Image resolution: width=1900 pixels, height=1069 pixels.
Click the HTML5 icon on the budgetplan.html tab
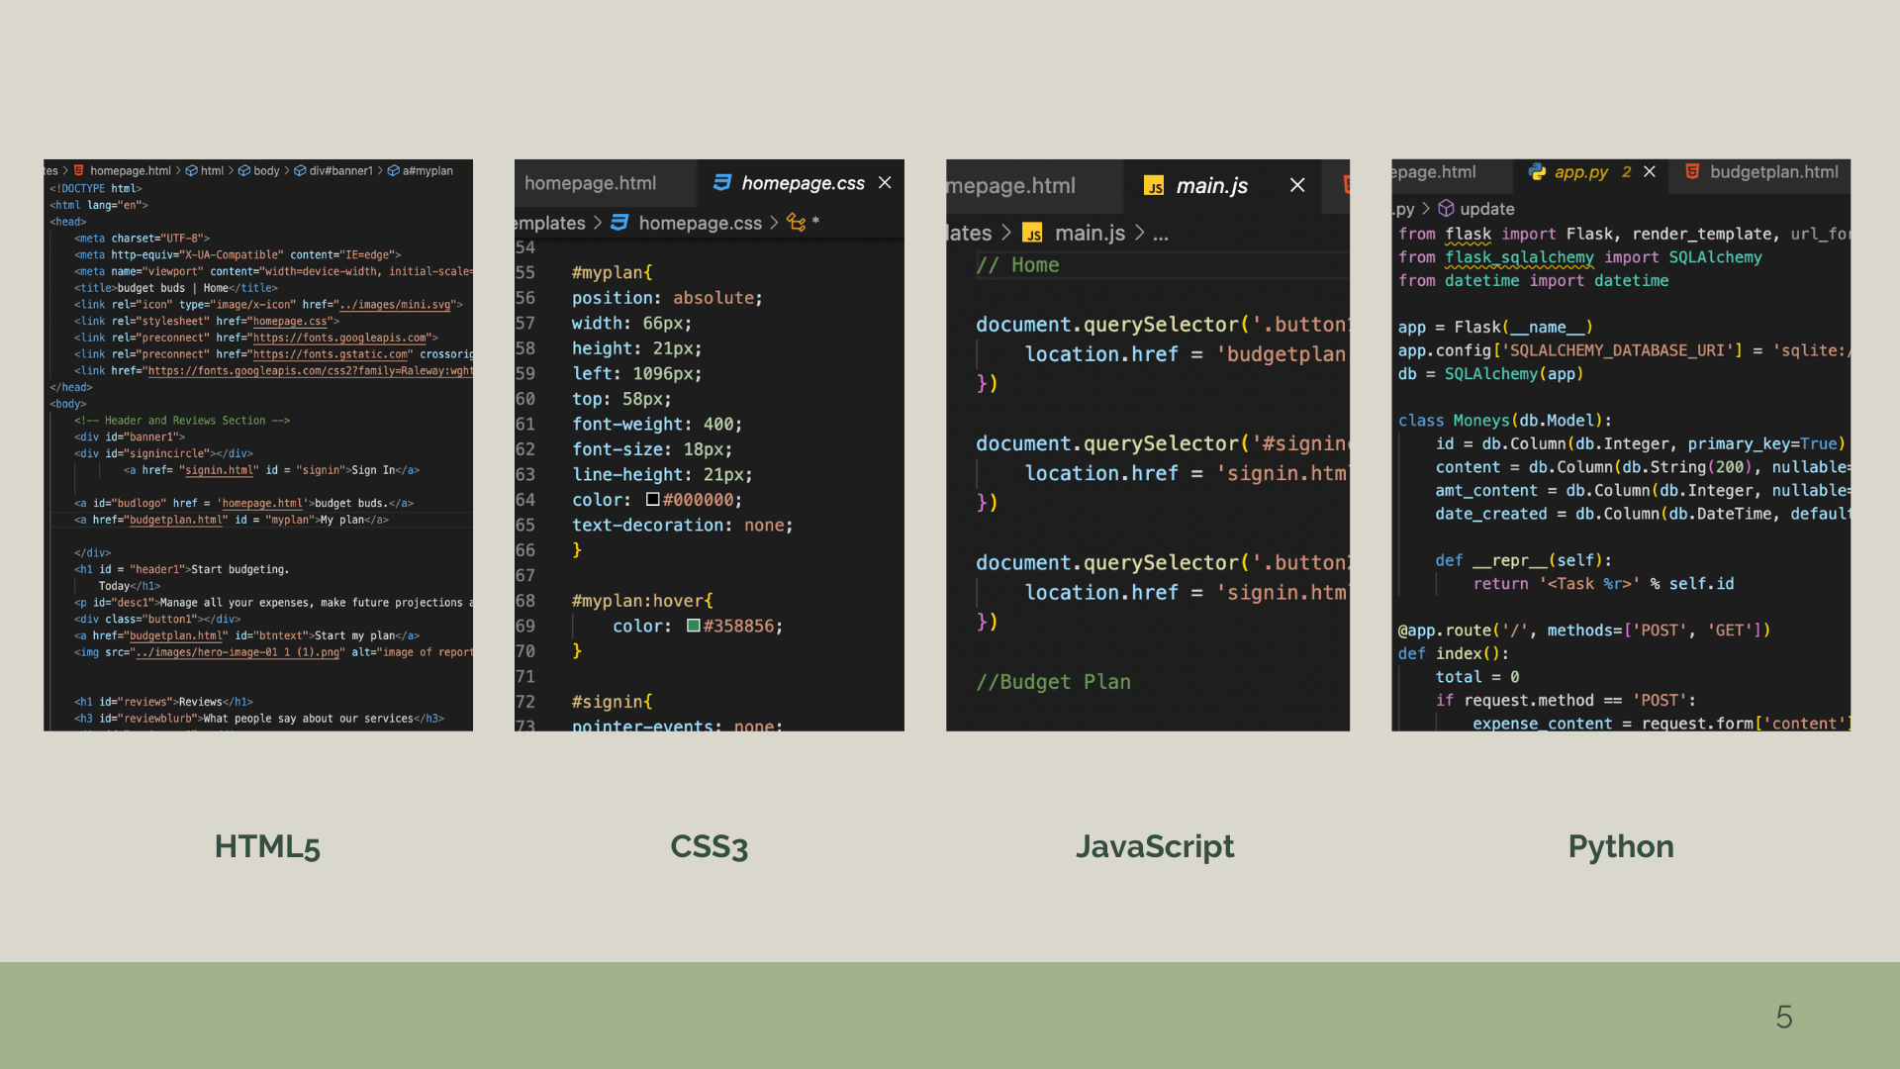pos(1692,172)
